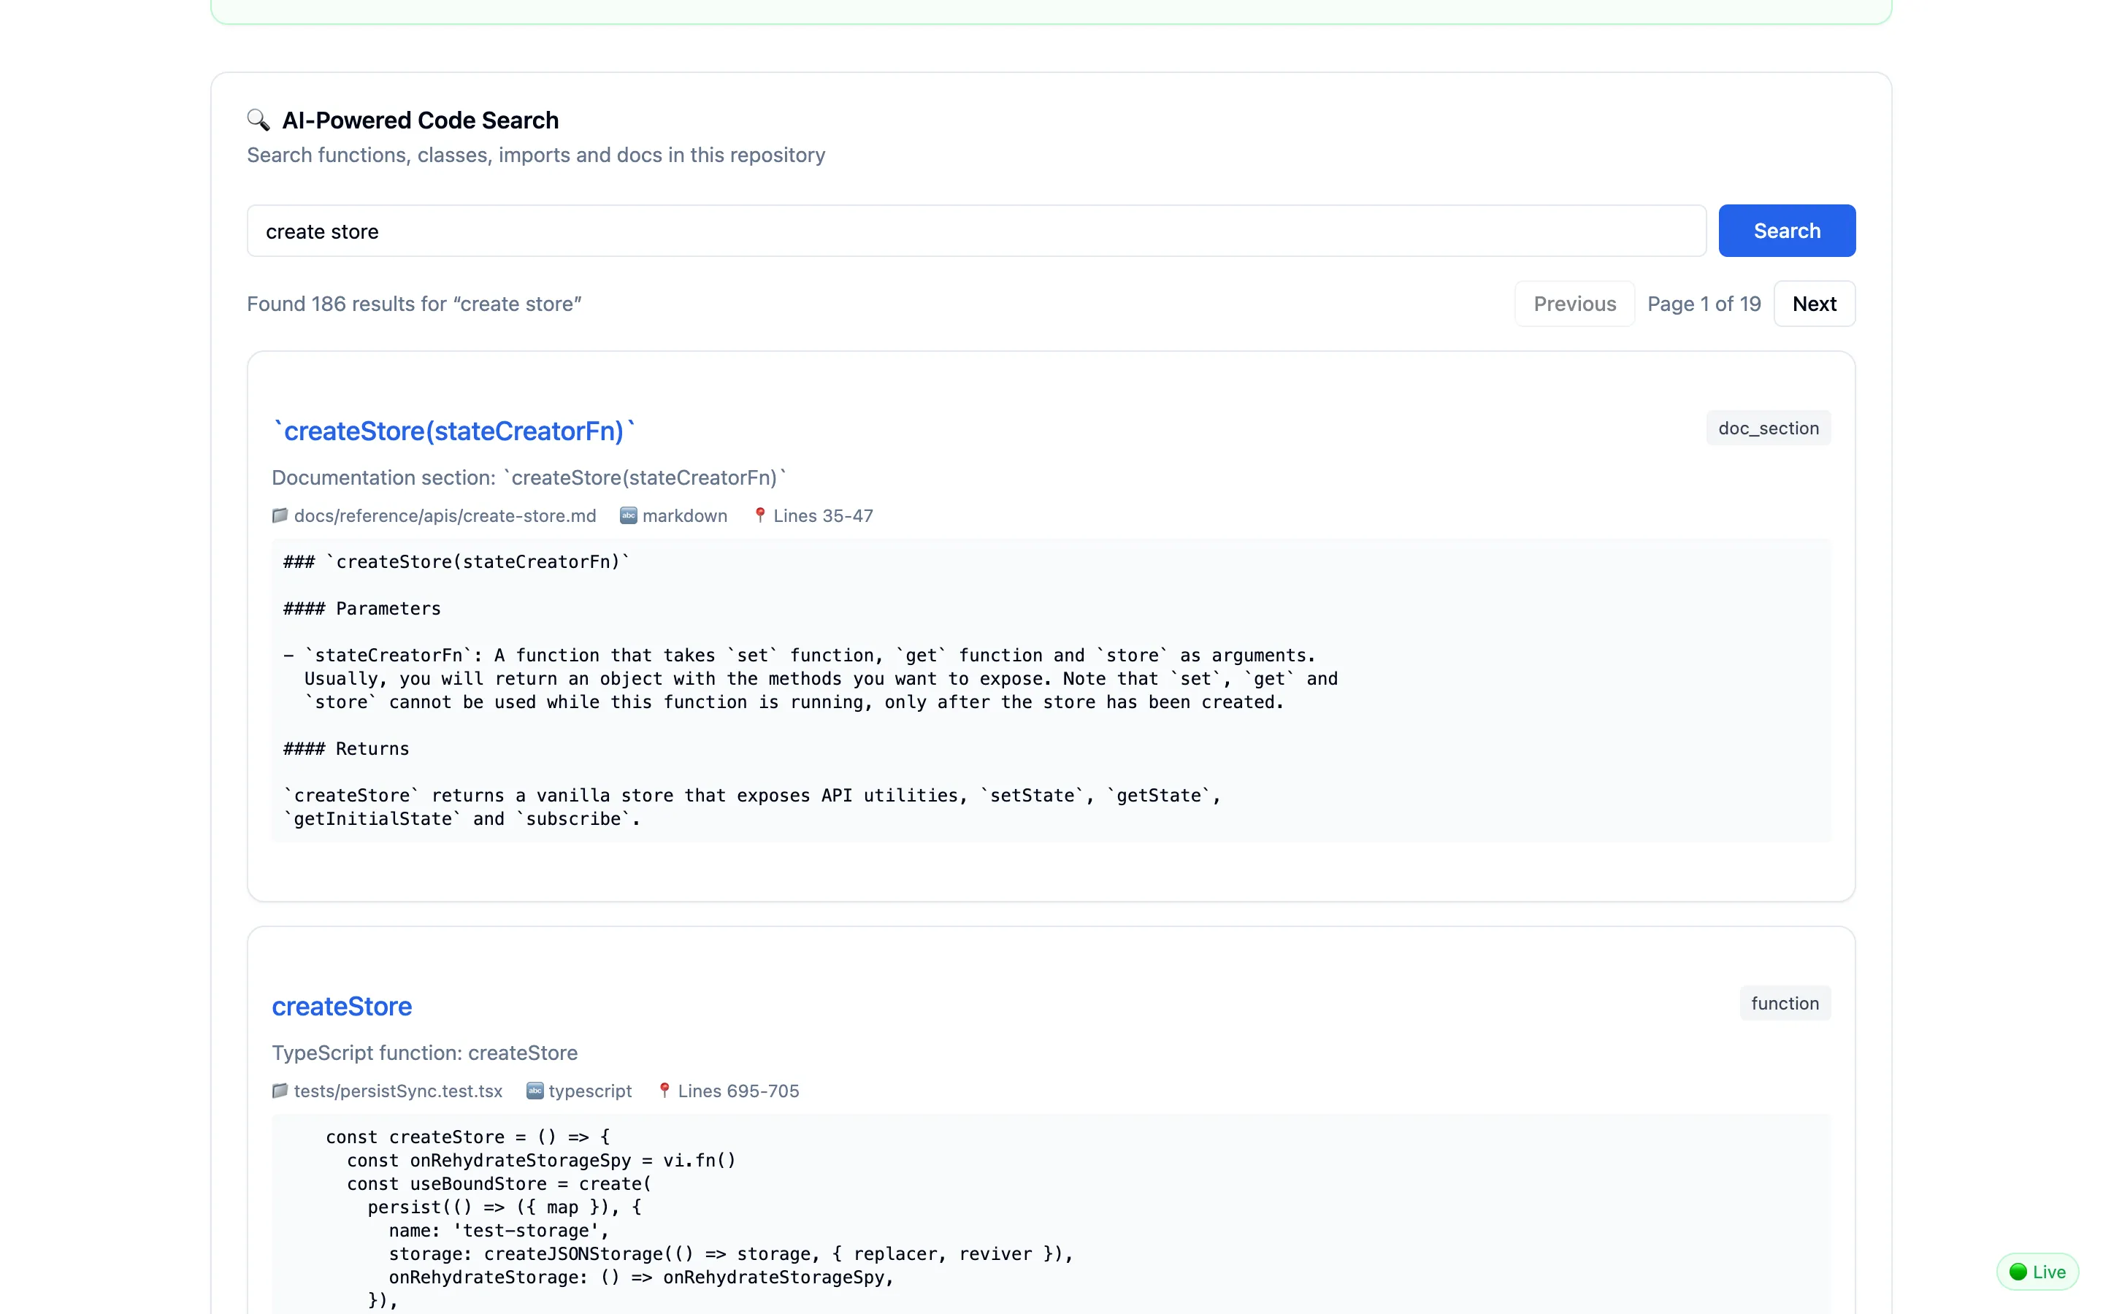The height and width of the screenshot is (1314, 2103).
Task: Click the '#### Parameters' line in the code block
Action: click(x=362, y=608)
